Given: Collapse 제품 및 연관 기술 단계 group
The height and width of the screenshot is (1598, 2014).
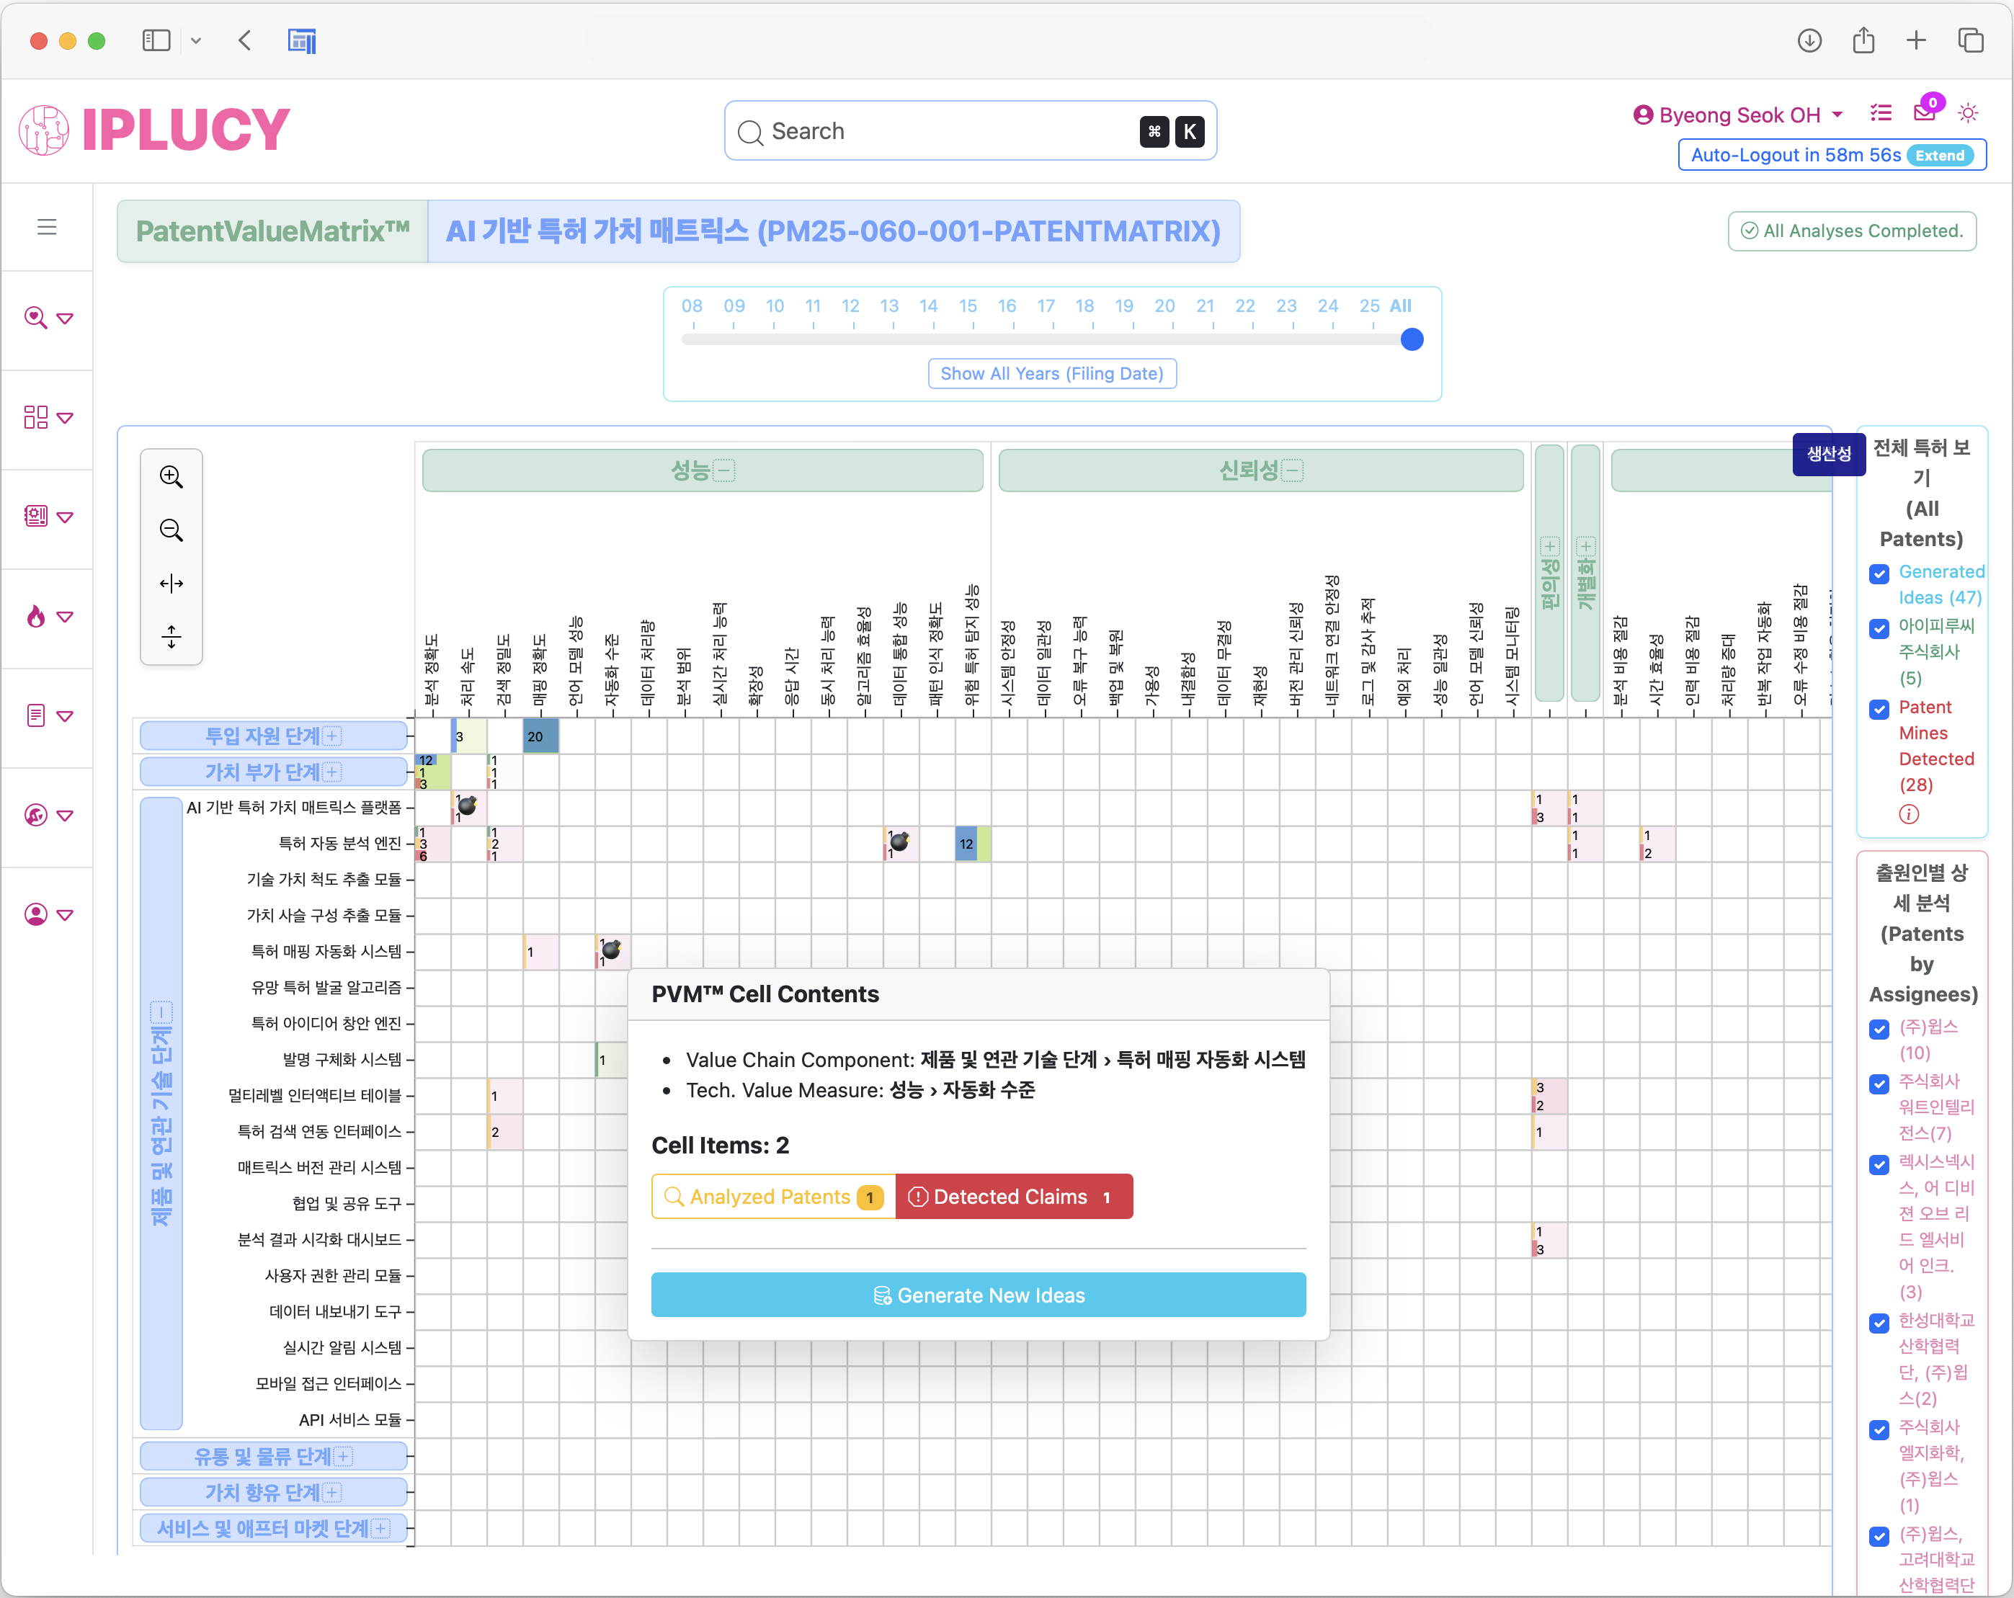Looking at the screenshot, I should 161,1012.
